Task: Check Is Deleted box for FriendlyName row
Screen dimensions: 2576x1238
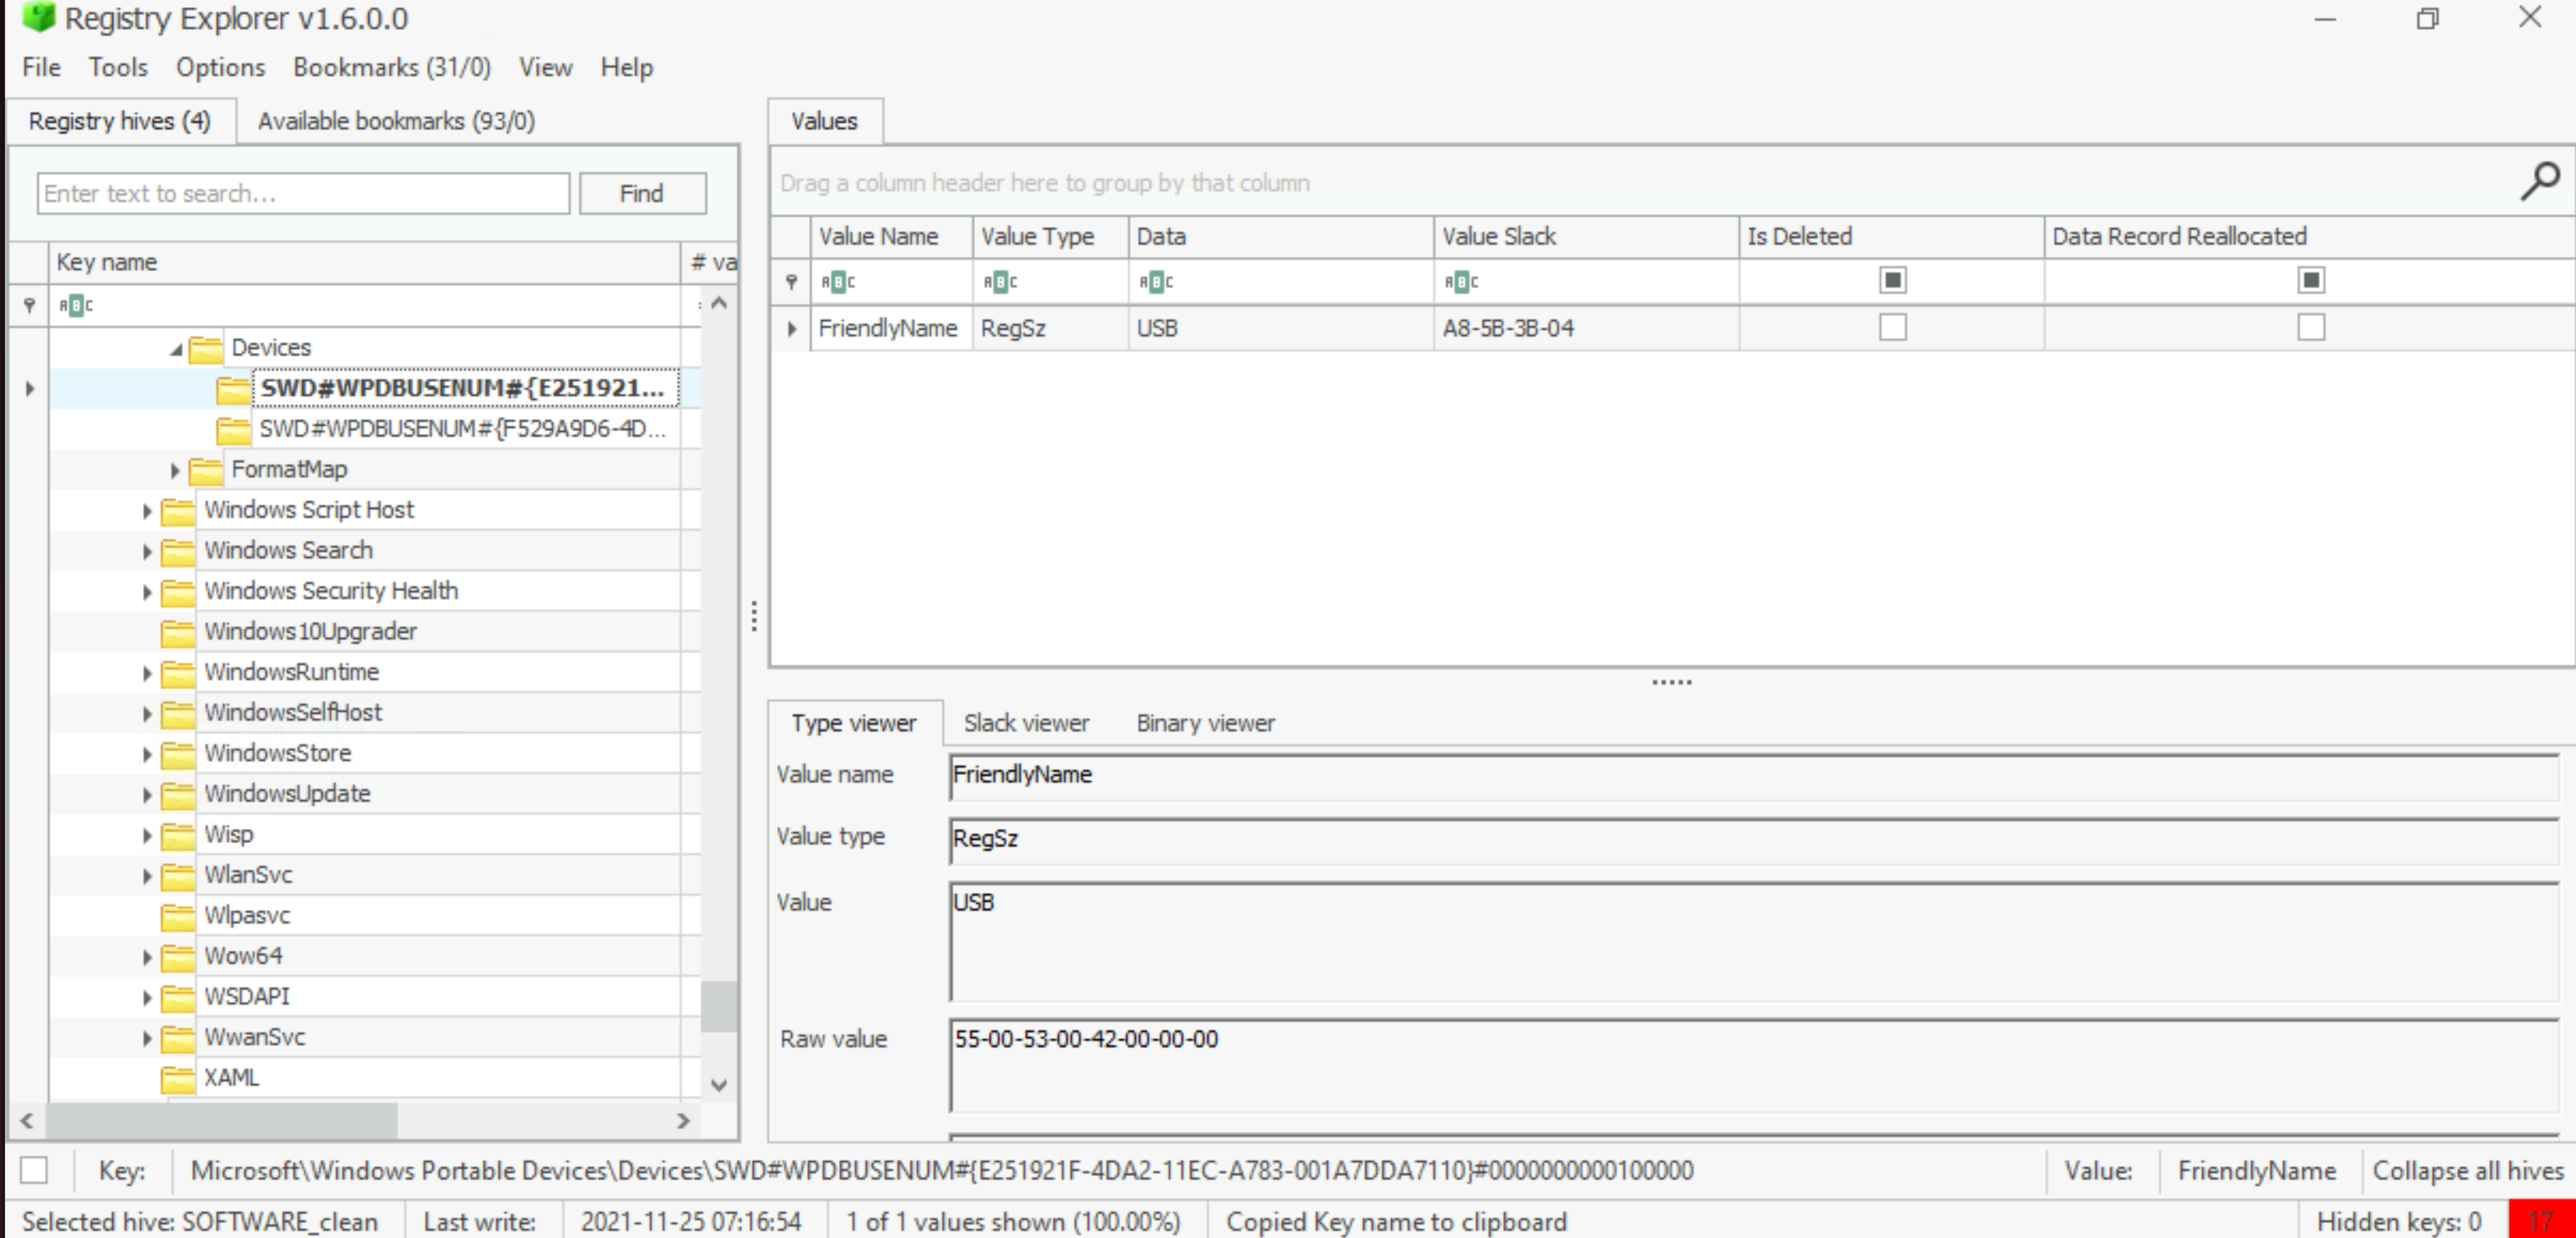Action: tap(1892, 327)
